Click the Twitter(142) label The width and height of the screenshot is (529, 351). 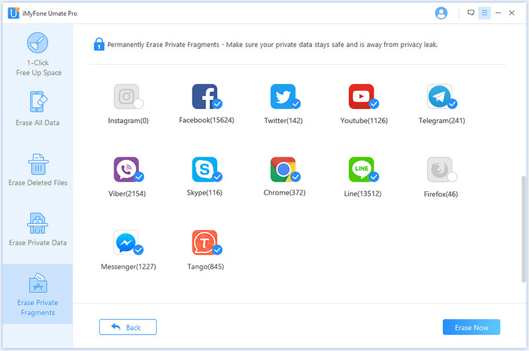[284, 121]
